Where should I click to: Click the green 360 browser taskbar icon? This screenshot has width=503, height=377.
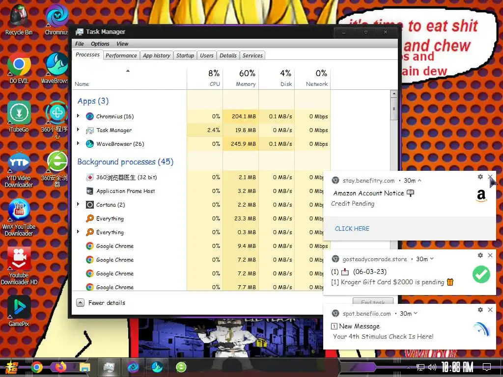click(x=181, y=367)
